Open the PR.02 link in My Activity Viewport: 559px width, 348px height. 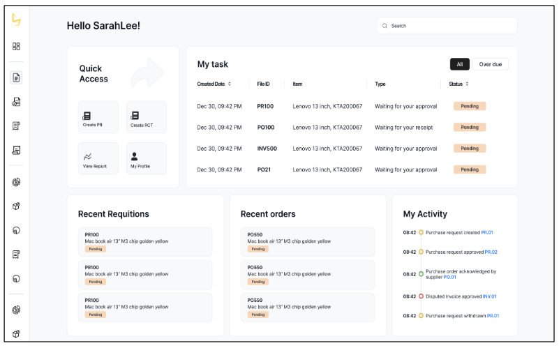point(491,252)
